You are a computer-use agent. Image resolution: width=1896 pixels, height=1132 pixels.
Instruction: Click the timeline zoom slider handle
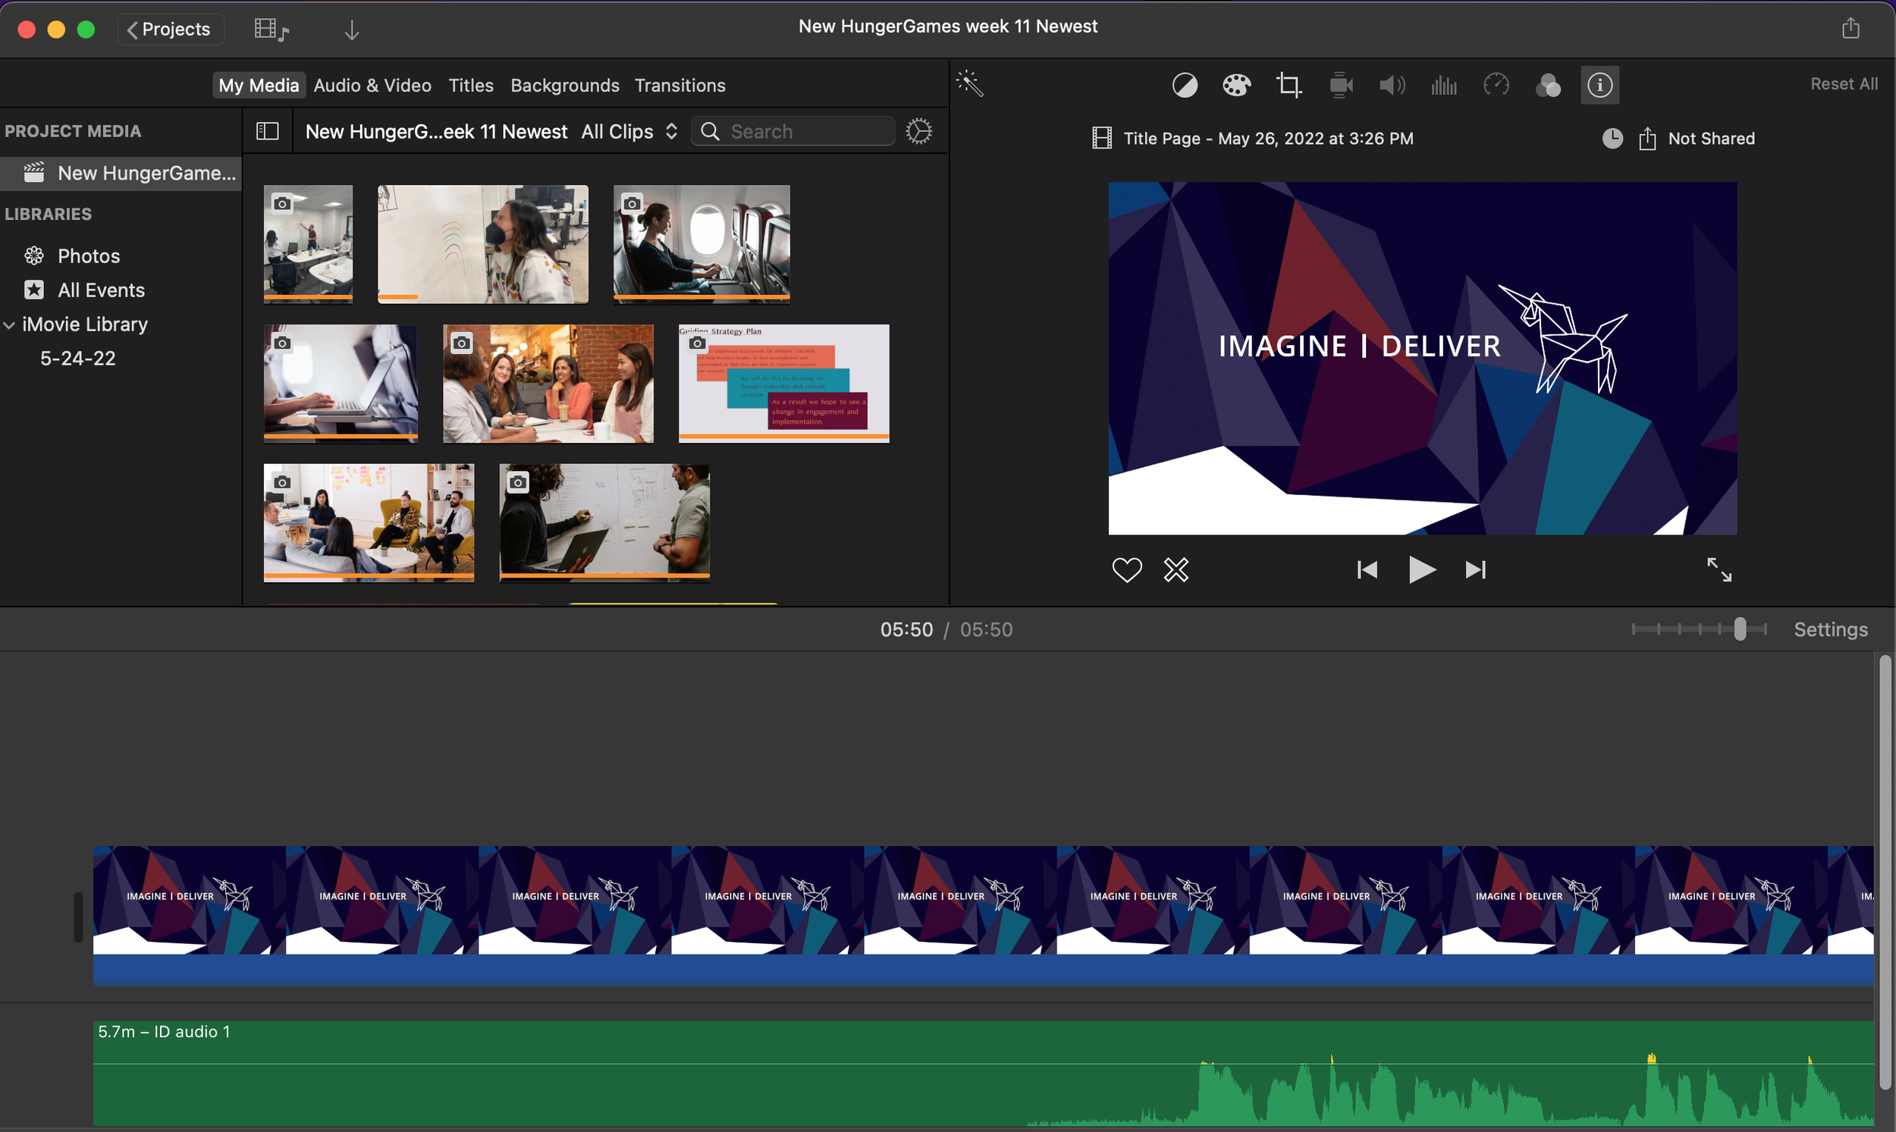pyautogui.click(x=1740, y=629)
